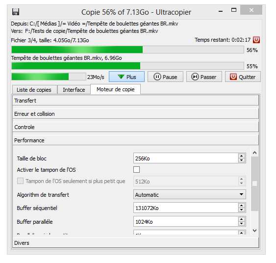Toggle Tampon de l'OS seulement checkbox
Image resolution: width=276 pixels, height=263 pixels.
20,181
